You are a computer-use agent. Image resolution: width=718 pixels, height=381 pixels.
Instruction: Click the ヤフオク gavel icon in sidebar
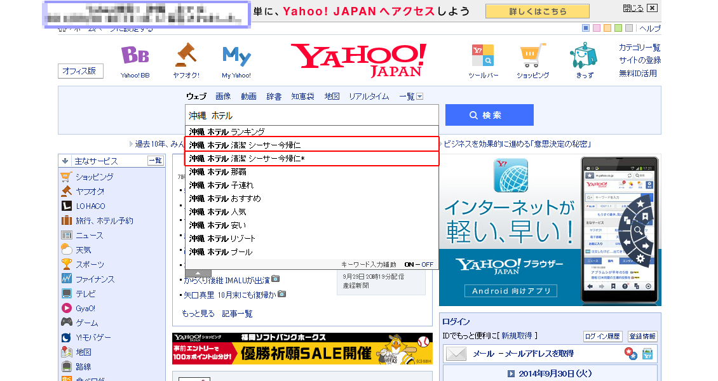[x=66, y=191]
